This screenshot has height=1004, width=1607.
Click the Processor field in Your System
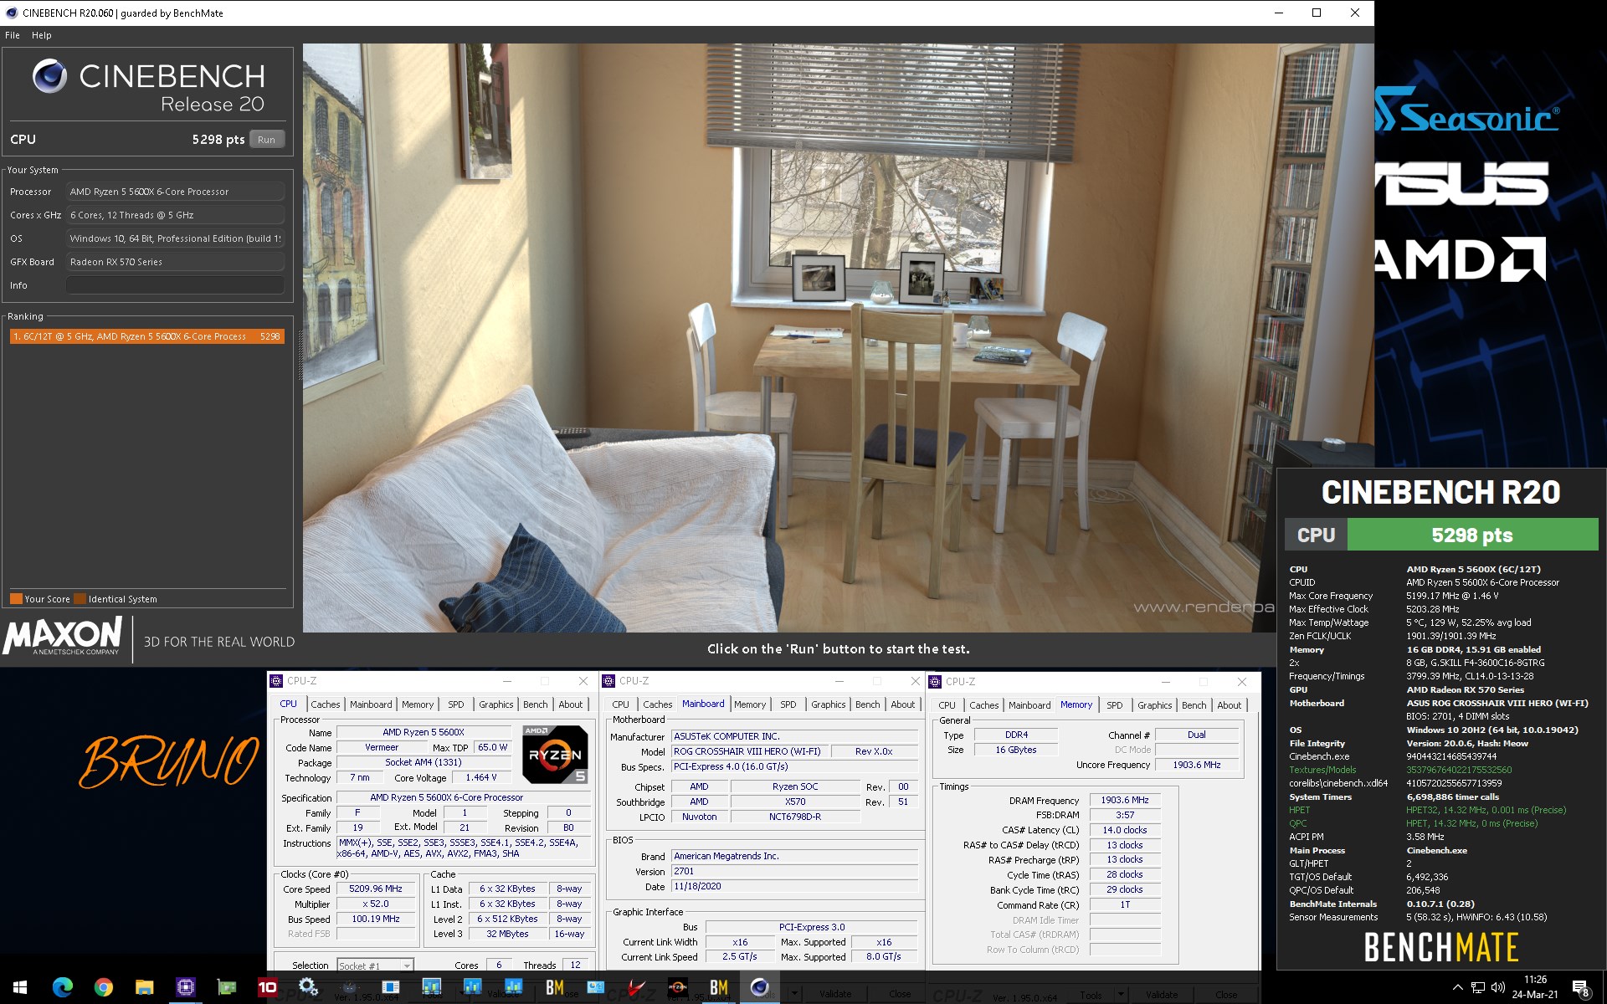tap(175, 192)
